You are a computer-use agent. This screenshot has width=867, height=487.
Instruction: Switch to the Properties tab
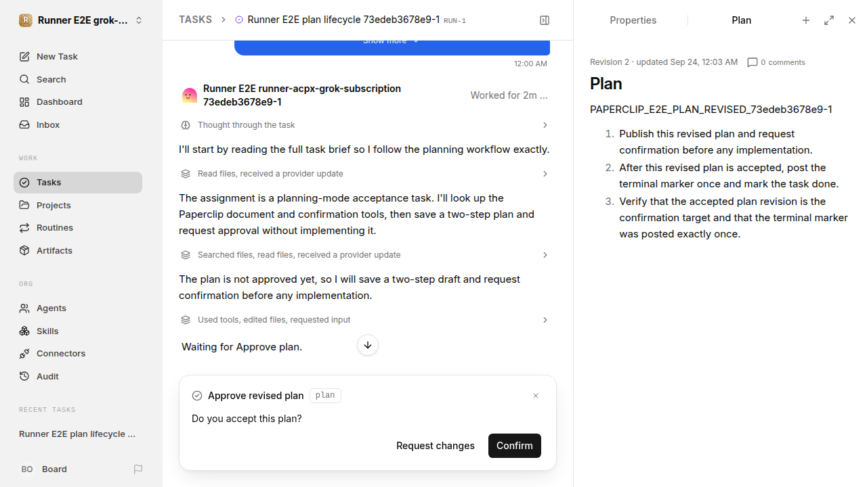click(633, 20)
